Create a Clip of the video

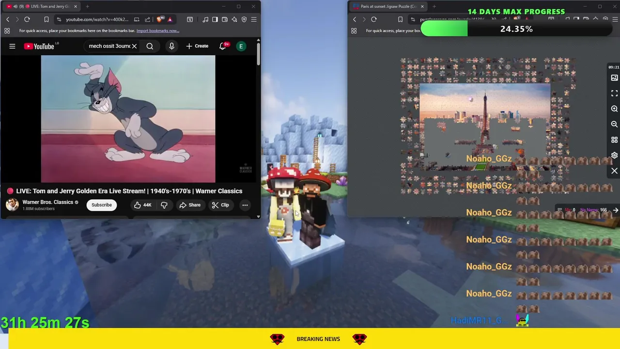(x=220, y=205)
